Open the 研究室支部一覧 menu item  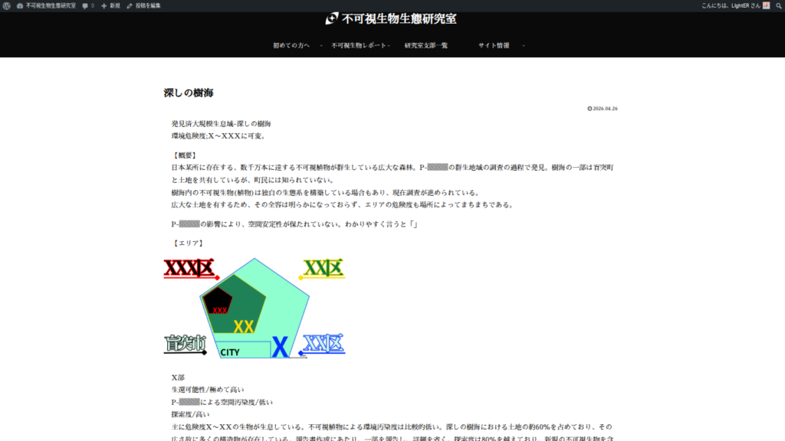(x=425, y=45)
